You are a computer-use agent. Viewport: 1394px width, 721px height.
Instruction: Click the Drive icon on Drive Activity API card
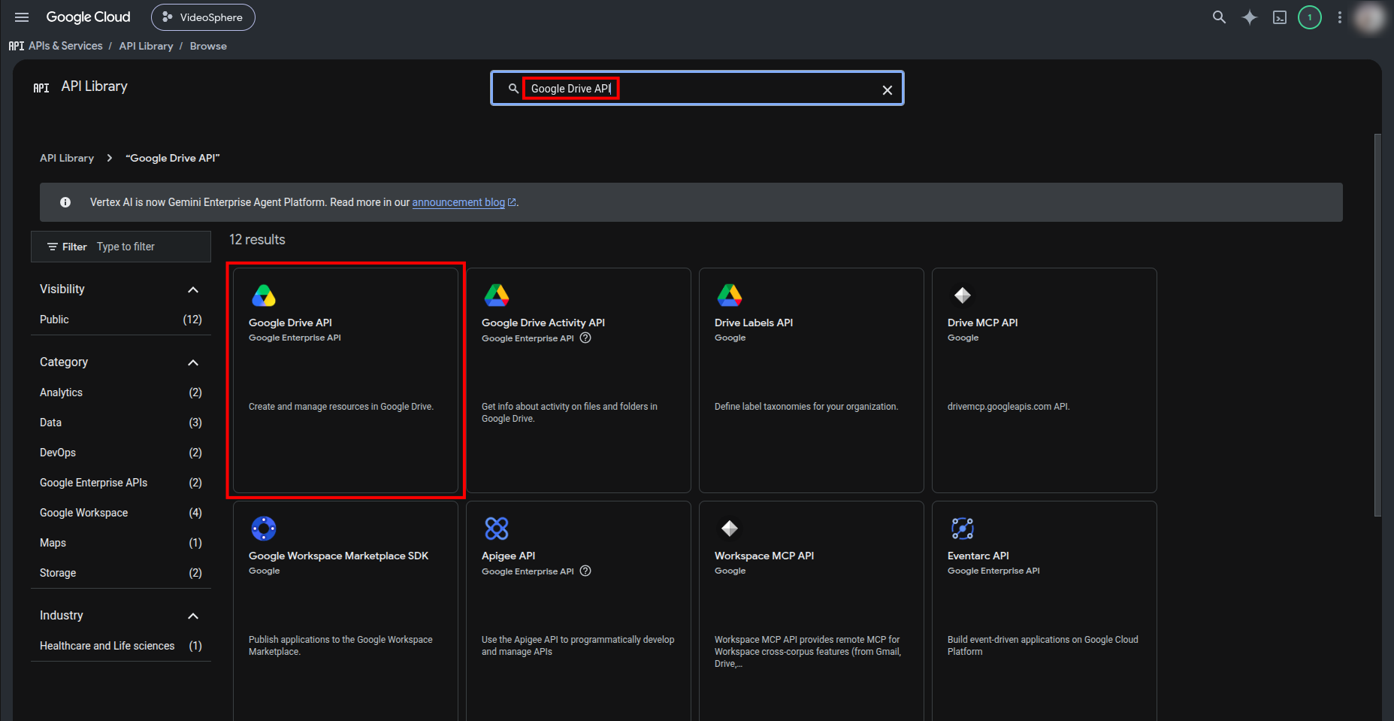pos(497,295)
